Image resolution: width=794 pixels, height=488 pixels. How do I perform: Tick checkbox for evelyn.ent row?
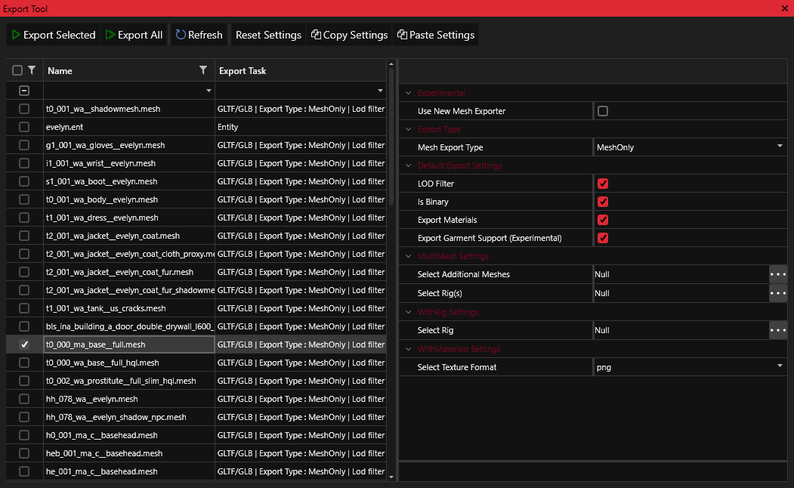point(24,127)
